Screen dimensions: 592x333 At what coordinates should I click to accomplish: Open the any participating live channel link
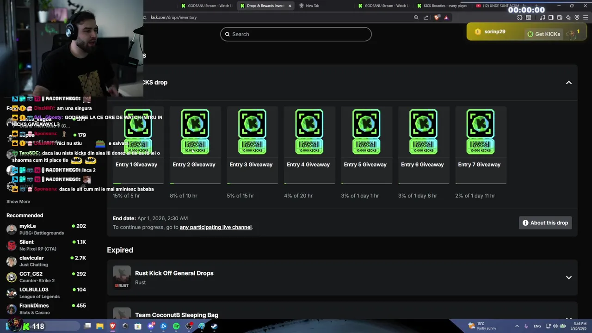tap(216, 227)
